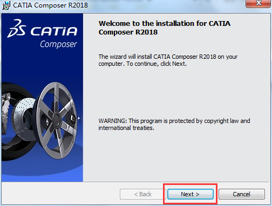Open the installer icon in the title bar
Screen dimensions: 272x206
click(6, 5)
